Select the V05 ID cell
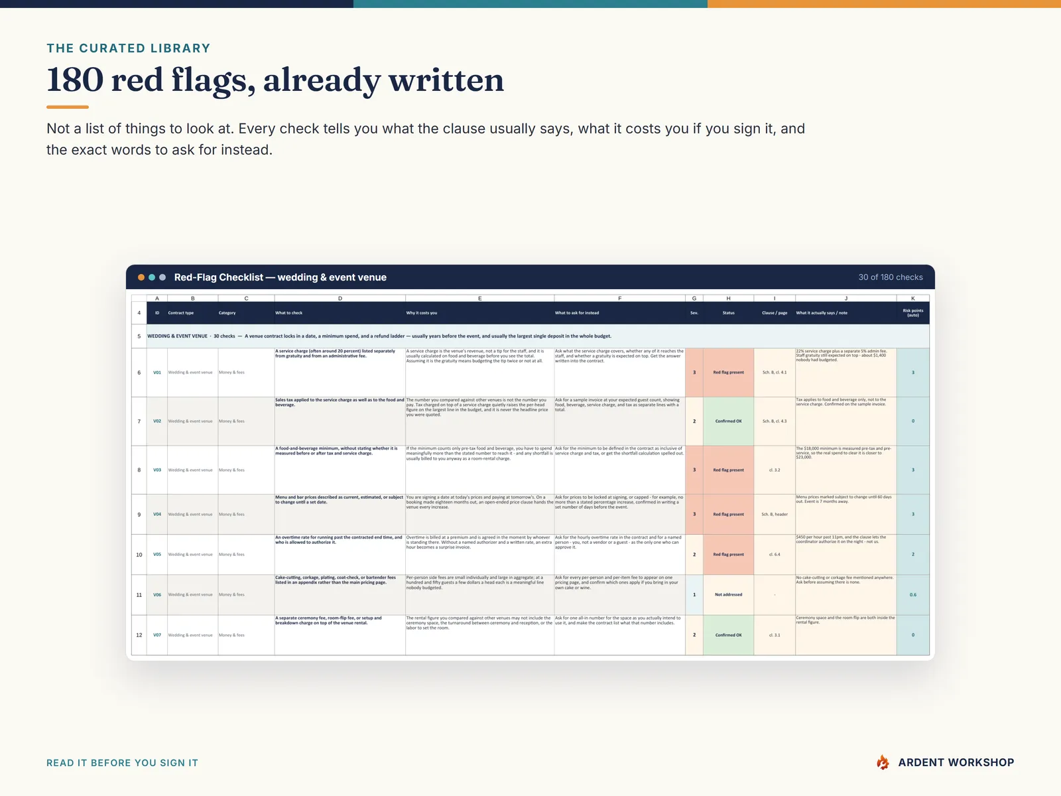 (x=157, y=555)
